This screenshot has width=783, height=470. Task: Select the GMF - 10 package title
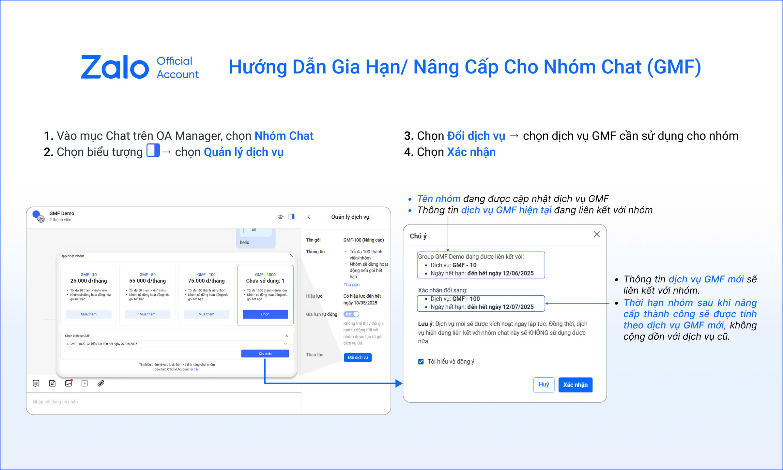pos(89,275)
